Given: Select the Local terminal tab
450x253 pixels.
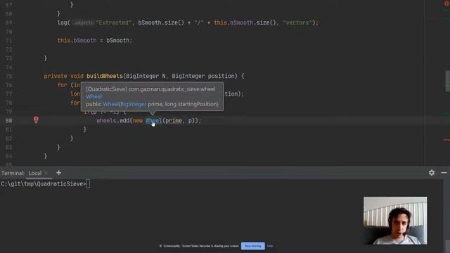Looking at the screenshot, I should (x=35, y=173).
